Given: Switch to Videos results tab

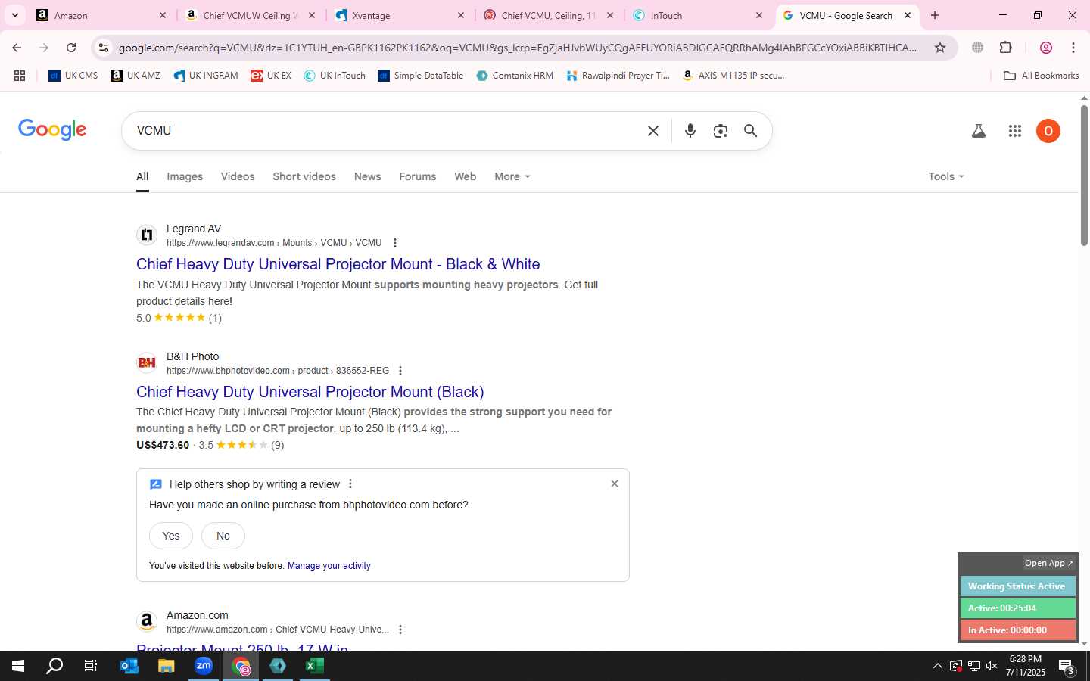Looking at the screenshot, I should (x=238, y=176).
